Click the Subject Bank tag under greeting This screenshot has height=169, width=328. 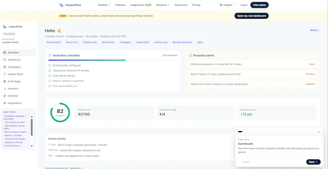point(142,42)
